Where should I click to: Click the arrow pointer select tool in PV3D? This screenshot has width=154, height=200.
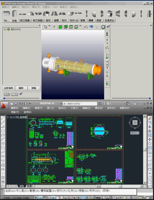[x=45, y=27]
